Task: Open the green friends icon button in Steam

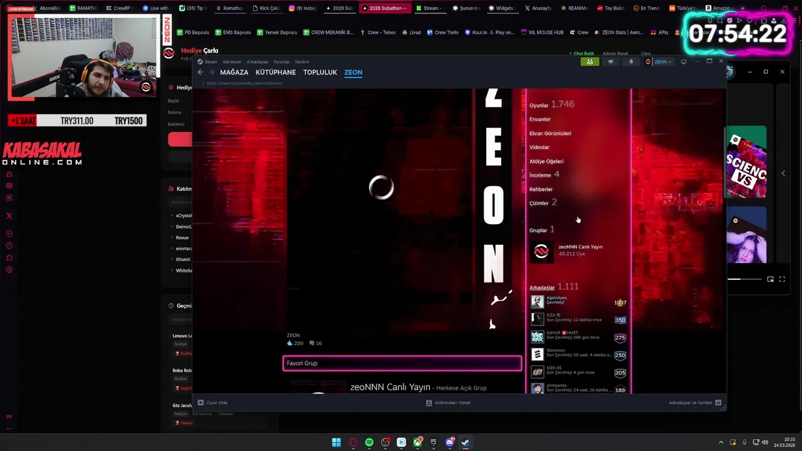Action: (x=590, y=61)
